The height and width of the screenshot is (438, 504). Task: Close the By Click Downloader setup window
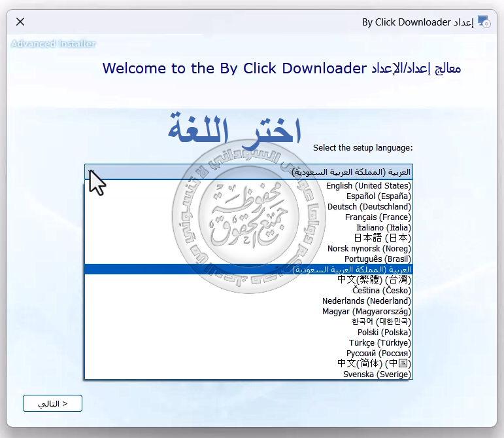point(20,22)
